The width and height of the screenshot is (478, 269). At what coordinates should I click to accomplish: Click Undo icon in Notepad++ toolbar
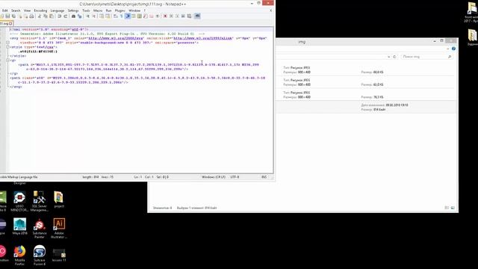point(60,16)
